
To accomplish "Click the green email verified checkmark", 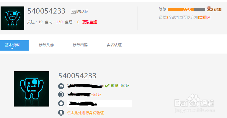I will click(x=107, y=86).
